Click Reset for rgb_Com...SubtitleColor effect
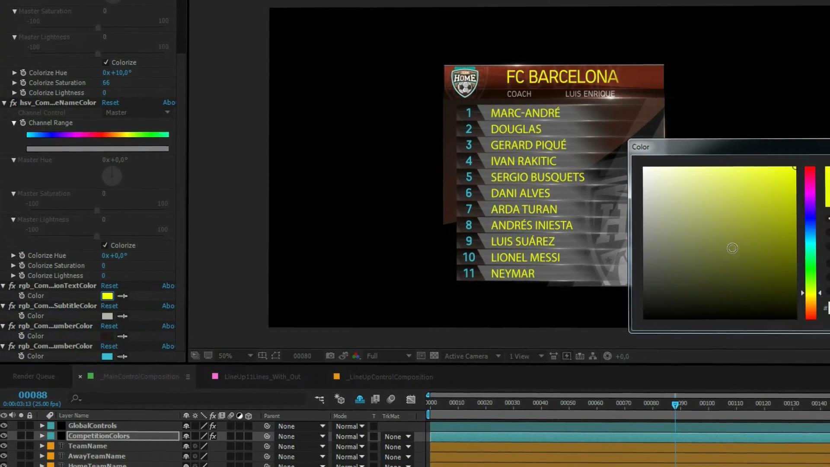Image resolution: width=830 pixels, height=467 pixels. [x=109, y=306]
